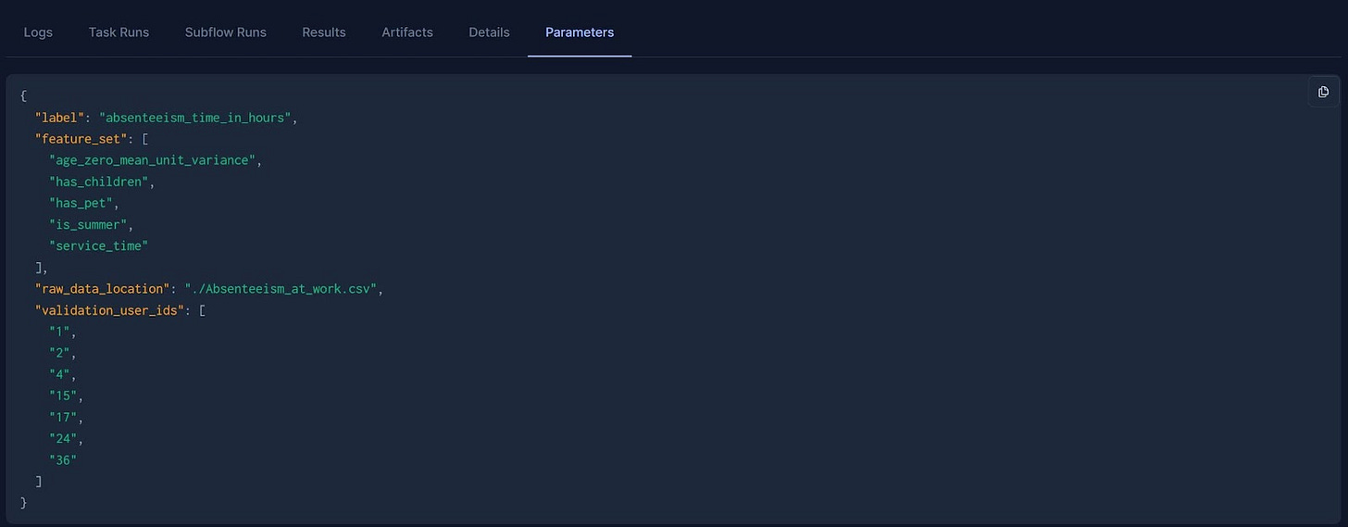The height and width of the screenshot is (527, 1348).
Task: Open the Subflow Runs tab
Action: point(225,31)
